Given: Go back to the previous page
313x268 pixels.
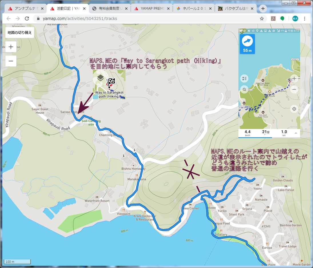Looking at the screenshot, I should [9, 19].
